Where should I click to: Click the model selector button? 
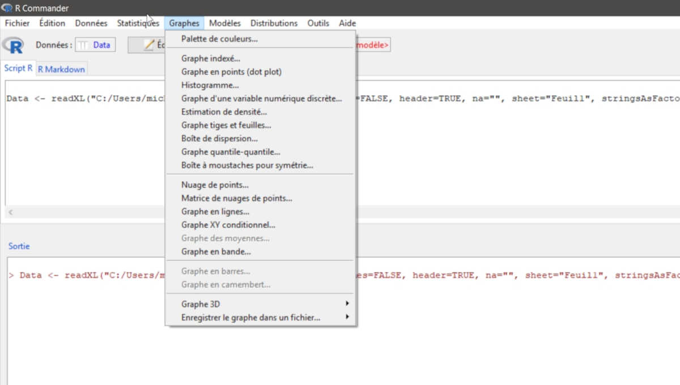point(373,45)
